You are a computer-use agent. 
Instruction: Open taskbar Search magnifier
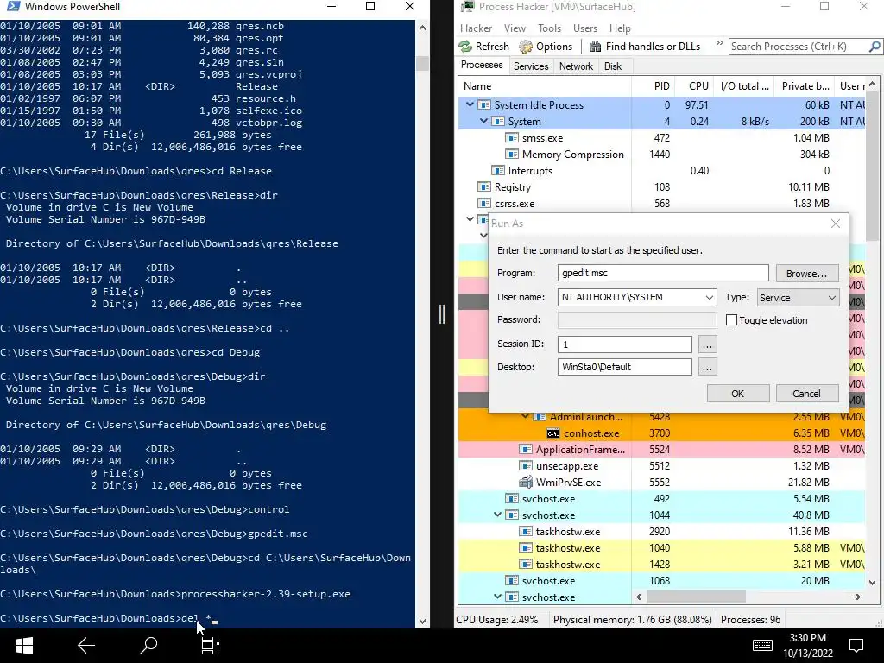click(148, 645)
